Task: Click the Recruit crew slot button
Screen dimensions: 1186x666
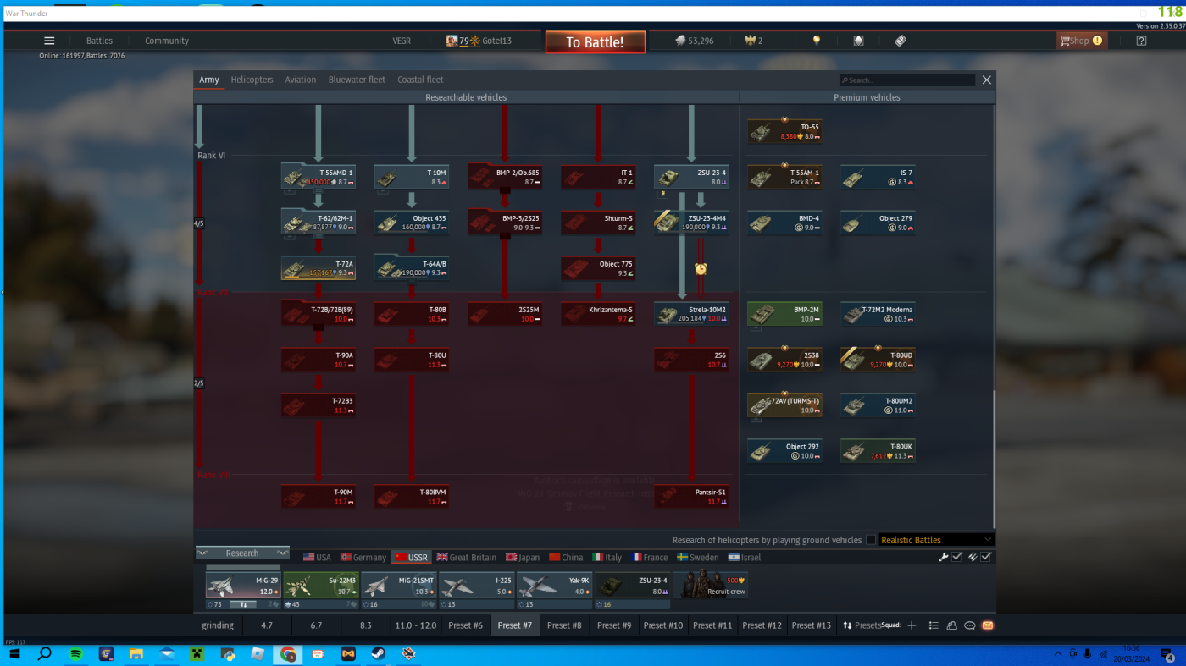Action: [x=711, y=585]
